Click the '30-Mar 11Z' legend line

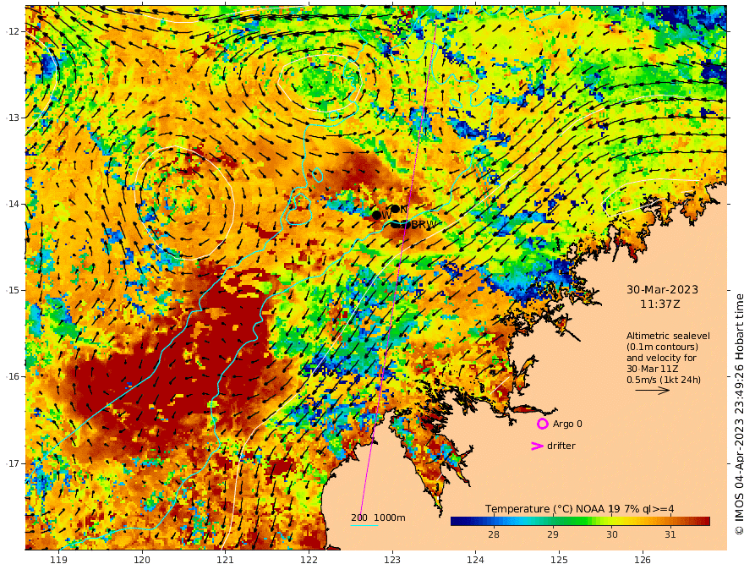point(652,369)
